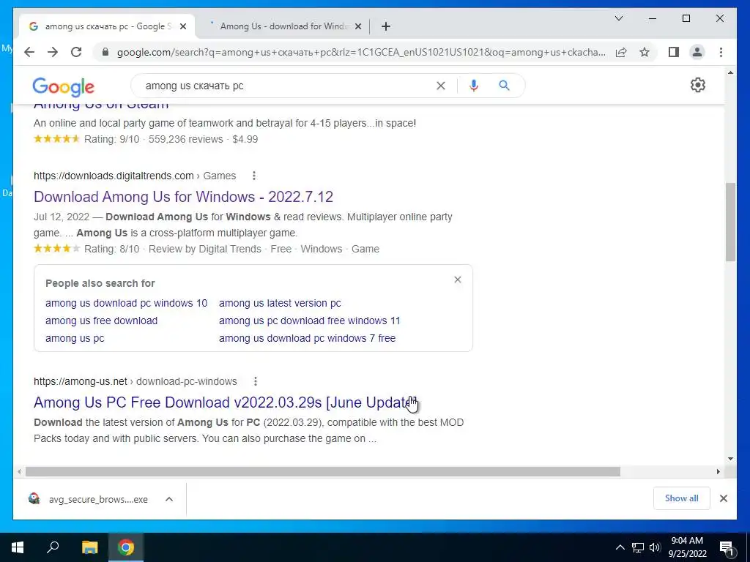Open Chrome profile avatar menu
750x562 pixels.
click(697, 52)
